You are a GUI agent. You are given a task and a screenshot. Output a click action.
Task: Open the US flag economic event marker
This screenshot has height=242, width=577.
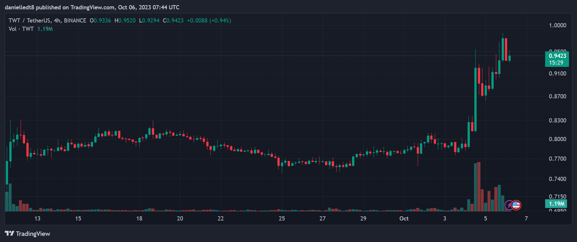point(516,205)
